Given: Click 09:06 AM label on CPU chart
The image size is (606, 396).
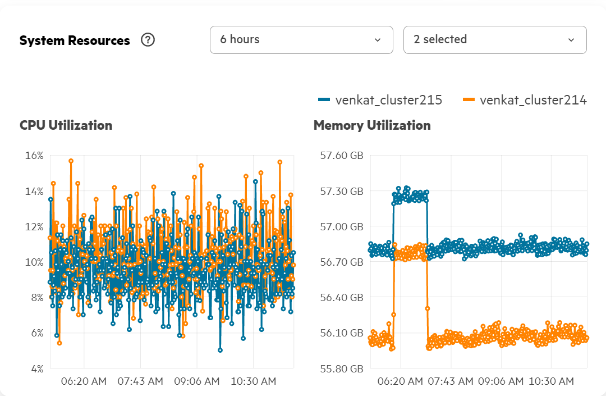Looking at the screenshot, I should click(197, 381).
